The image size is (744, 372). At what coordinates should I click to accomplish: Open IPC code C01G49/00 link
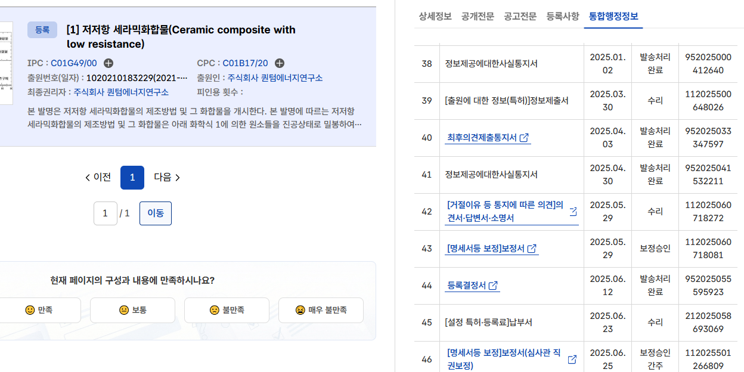(73, 63)
